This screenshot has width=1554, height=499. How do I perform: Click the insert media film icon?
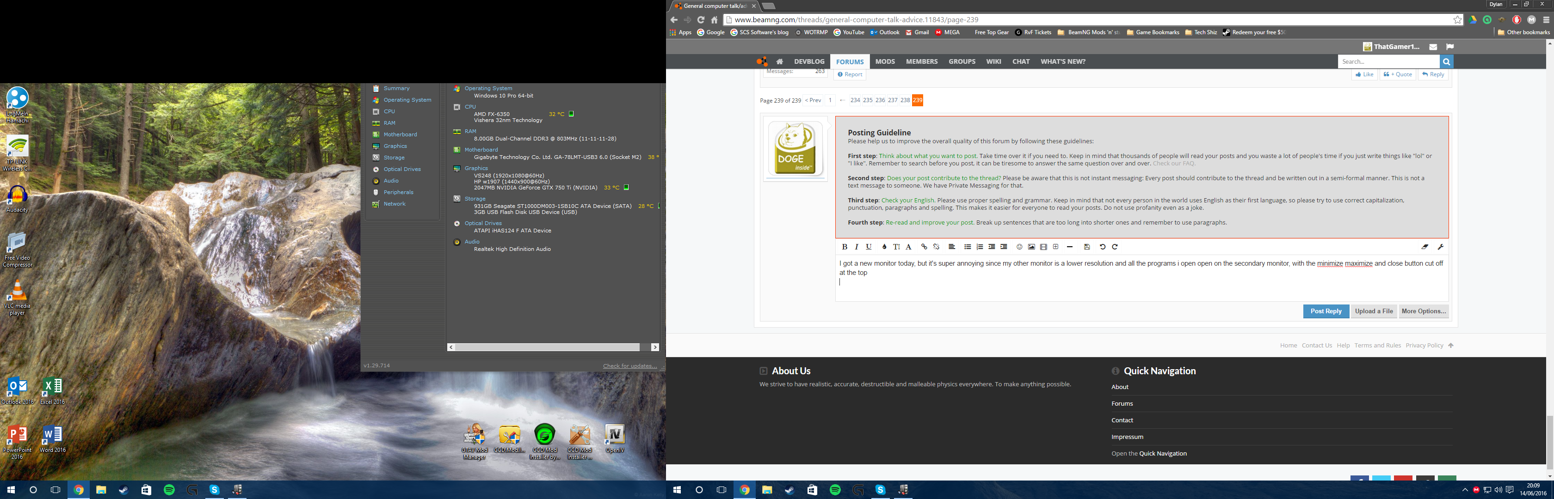point(1044,246)
